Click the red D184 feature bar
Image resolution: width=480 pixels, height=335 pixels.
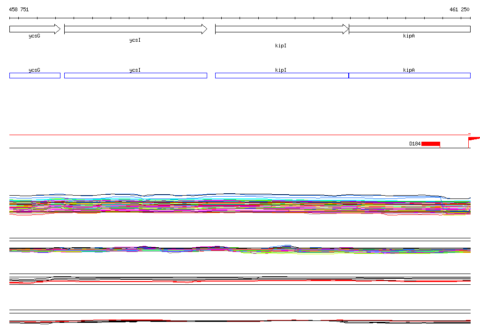430,144
